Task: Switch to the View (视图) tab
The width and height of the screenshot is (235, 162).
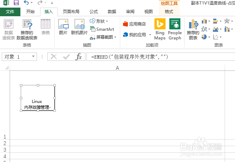Action: tap(148, 12)
